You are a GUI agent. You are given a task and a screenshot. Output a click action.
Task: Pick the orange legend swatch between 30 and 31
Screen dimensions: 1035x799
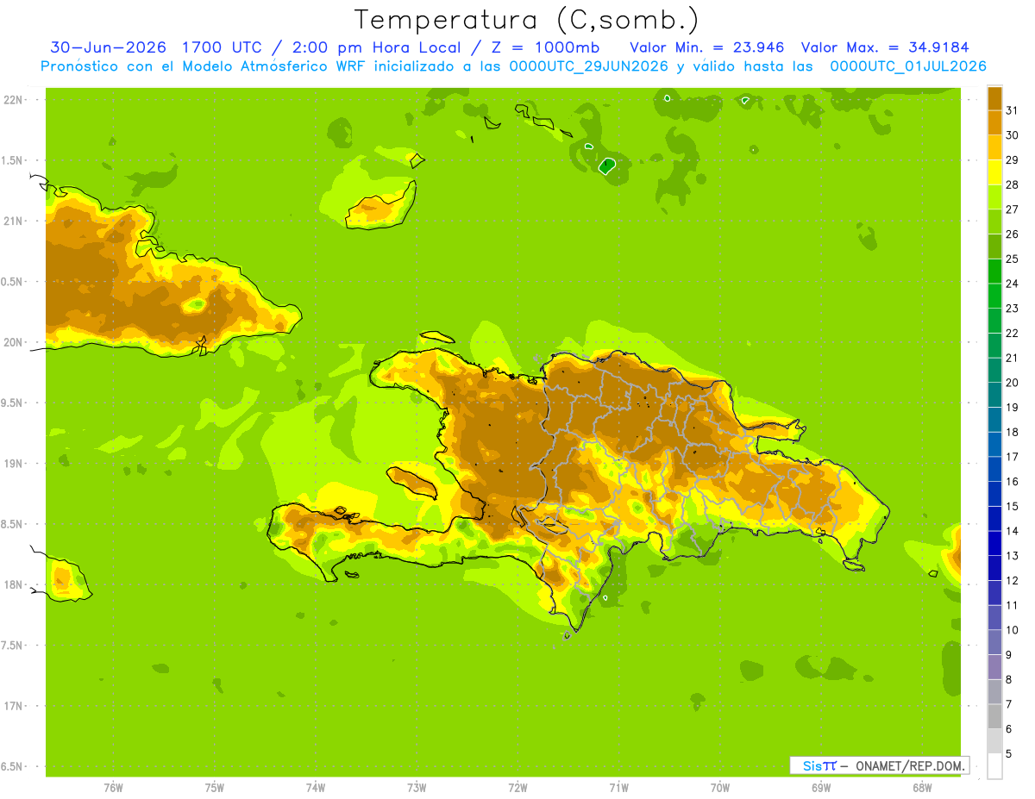[x=994, y=122]
